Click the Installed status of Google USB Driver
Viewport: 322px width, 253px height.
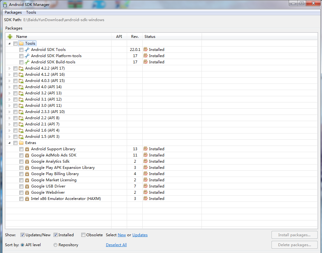click(156, 186)
